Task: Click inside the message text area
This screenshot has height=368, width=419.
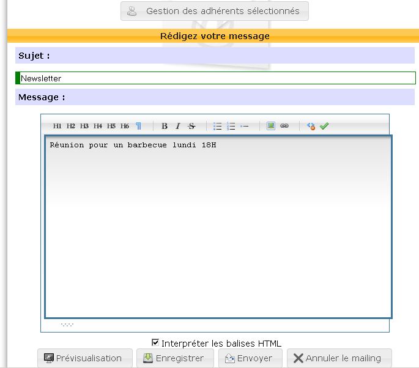Action: click(218, 227)
